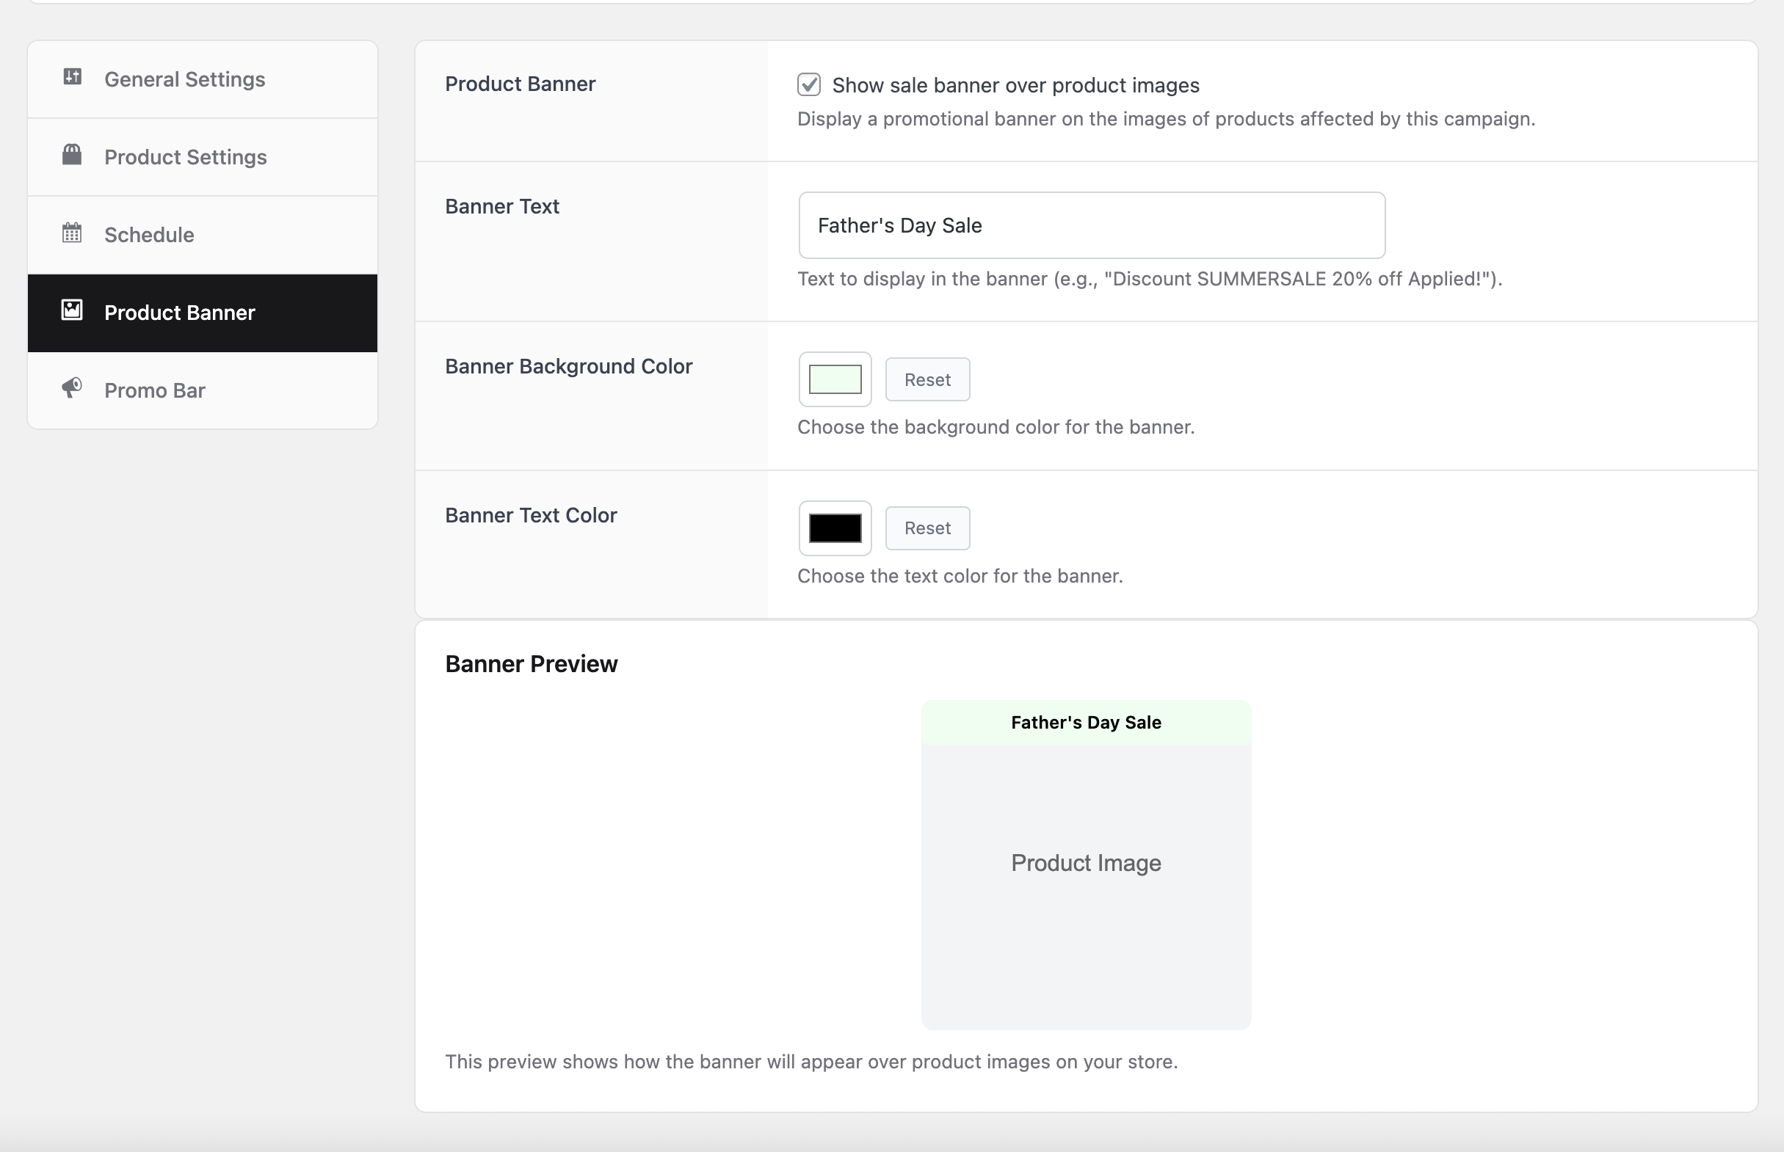Click the 'Text to display in the banner' hint
1784x1152 pixels.
pos(1150,279)
